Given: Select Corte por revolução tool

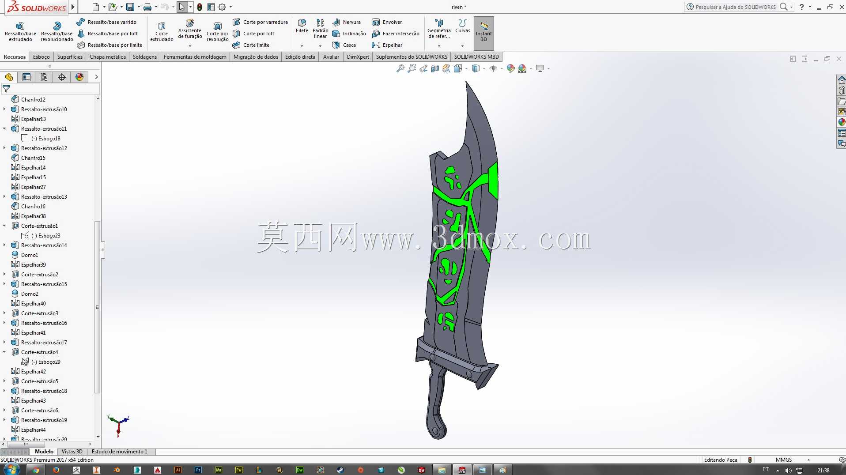Looking at the screenshot, I should [x=217, y=32].
